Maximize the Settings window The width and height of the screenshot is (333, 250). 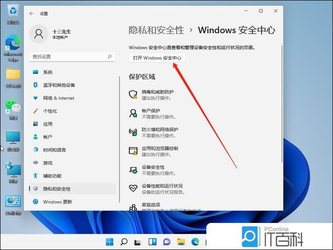[x=261, y=11]
